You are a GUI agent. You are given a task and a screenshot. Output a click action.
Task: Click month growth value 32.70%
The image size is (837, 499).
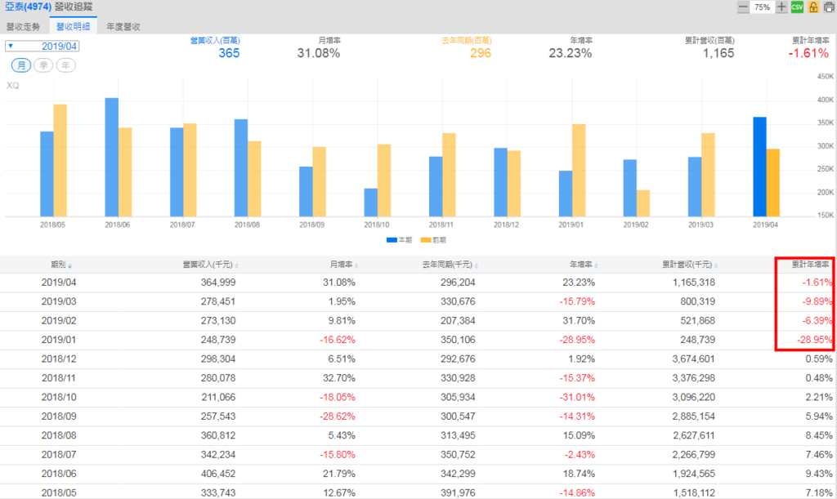pos(339,378)
